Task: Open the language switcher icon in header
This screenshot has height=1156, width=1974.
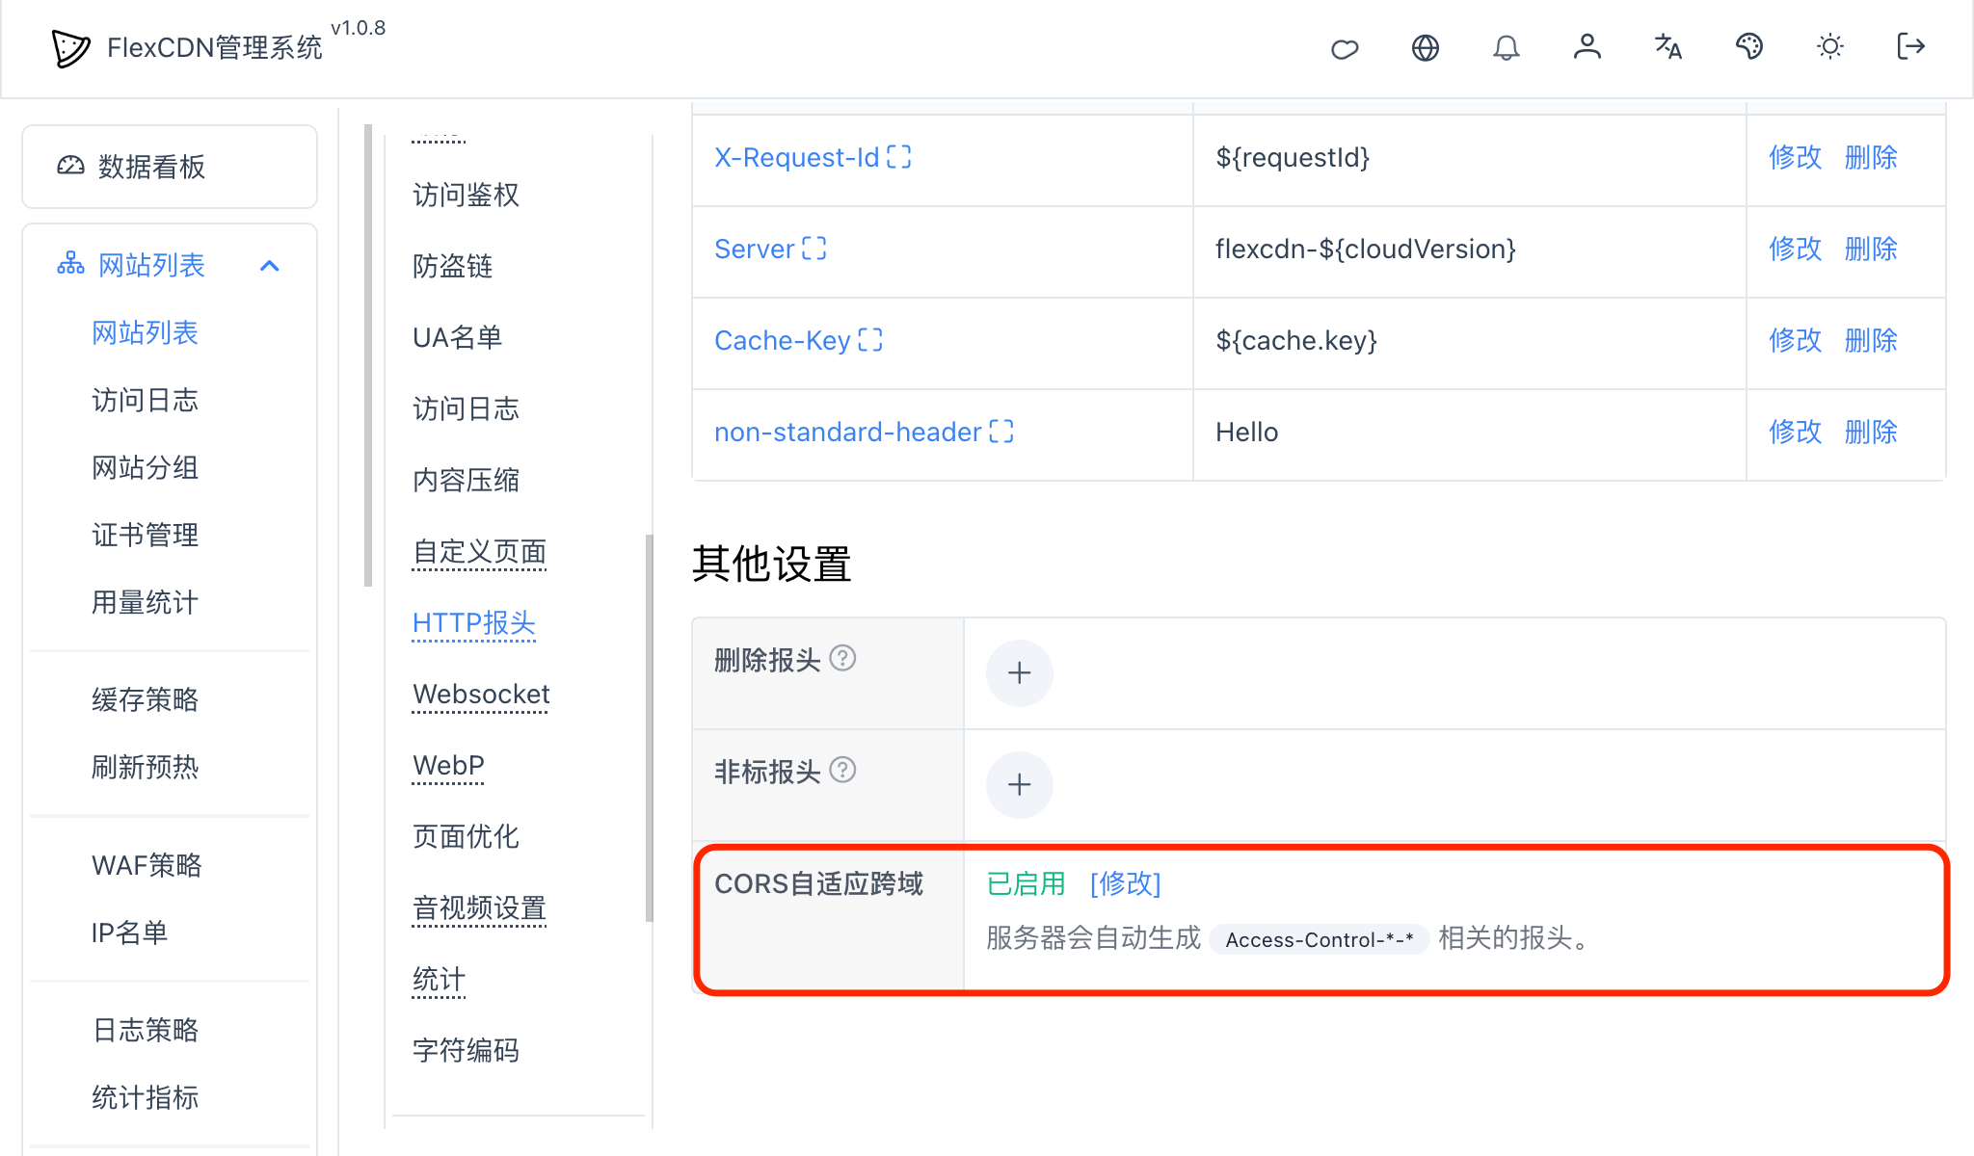Action: pyautogui.click(x=1667, y=47)
